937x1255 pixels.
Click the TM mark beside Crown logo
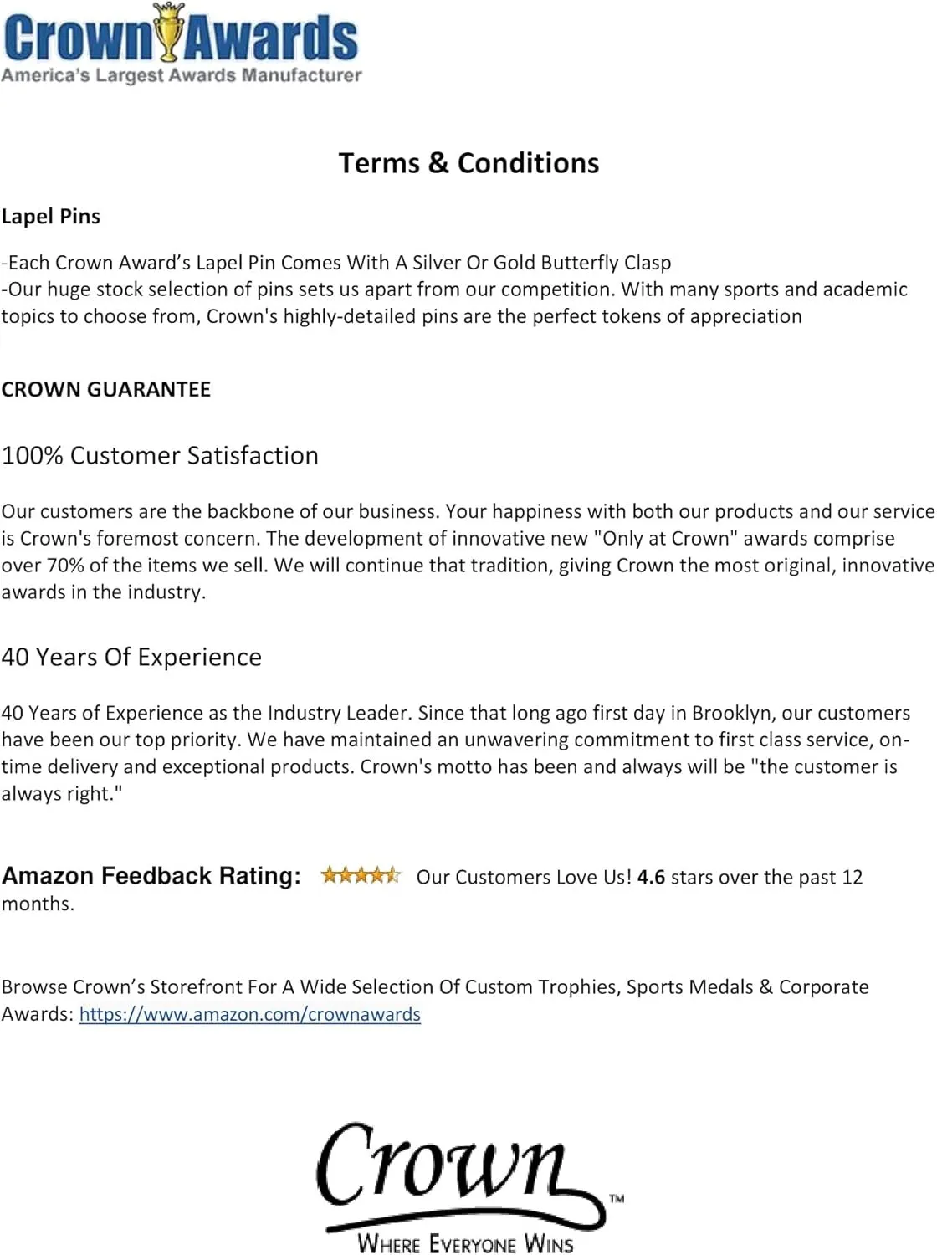click(617, 1198)
